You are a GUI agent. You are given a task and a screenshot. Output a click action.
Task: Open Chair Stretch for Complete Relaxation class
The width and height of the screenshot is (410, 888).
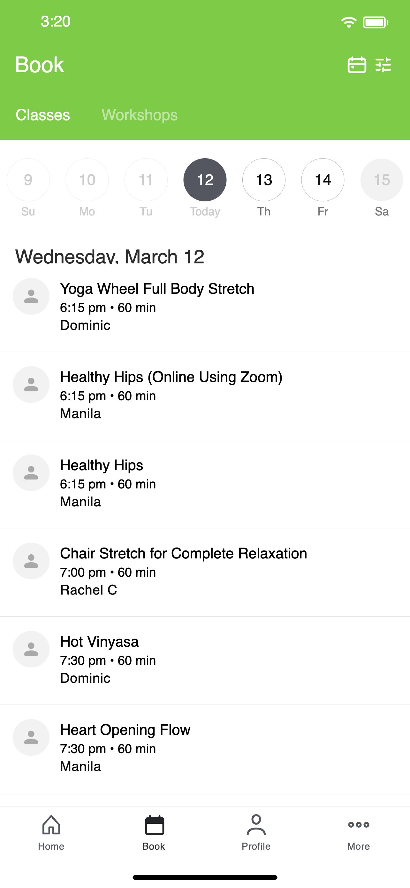click(x=205, y=572)
